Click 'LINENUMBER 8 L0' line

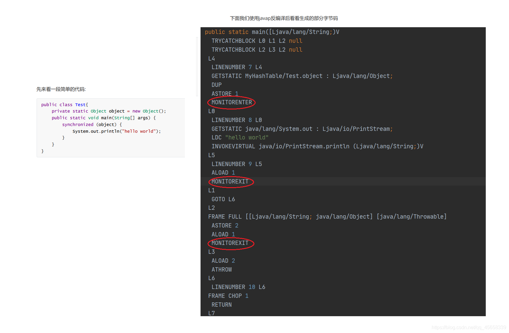point(237,120)
